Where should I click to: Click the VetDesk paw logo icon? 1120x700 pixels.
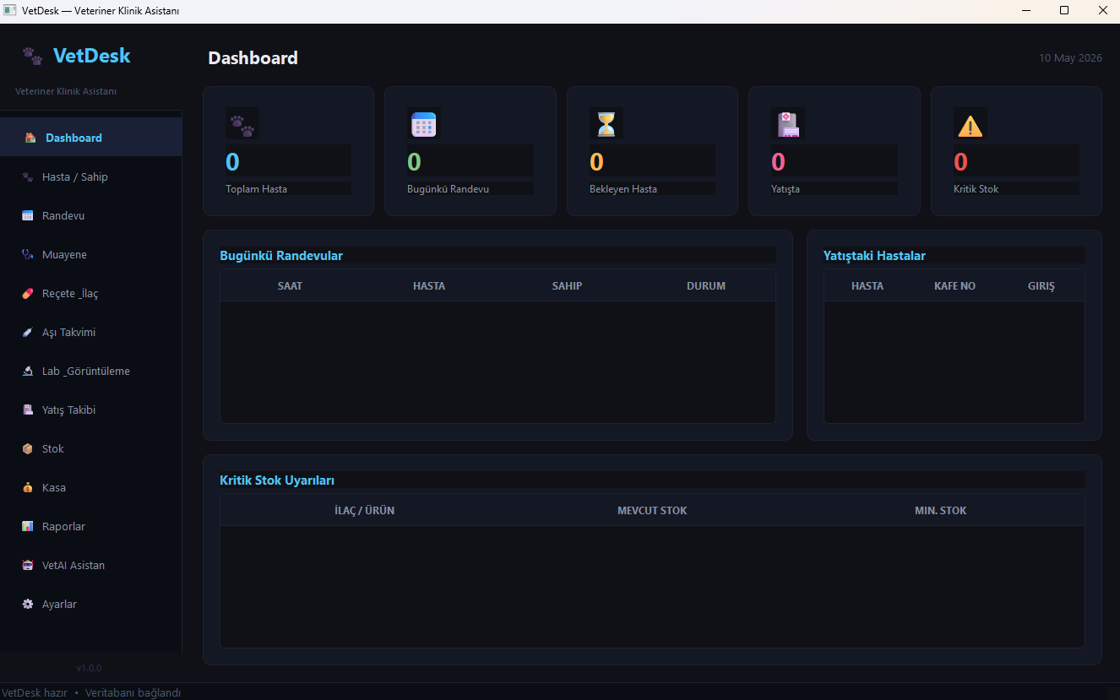pyautogui.click(x=32, y=57)
